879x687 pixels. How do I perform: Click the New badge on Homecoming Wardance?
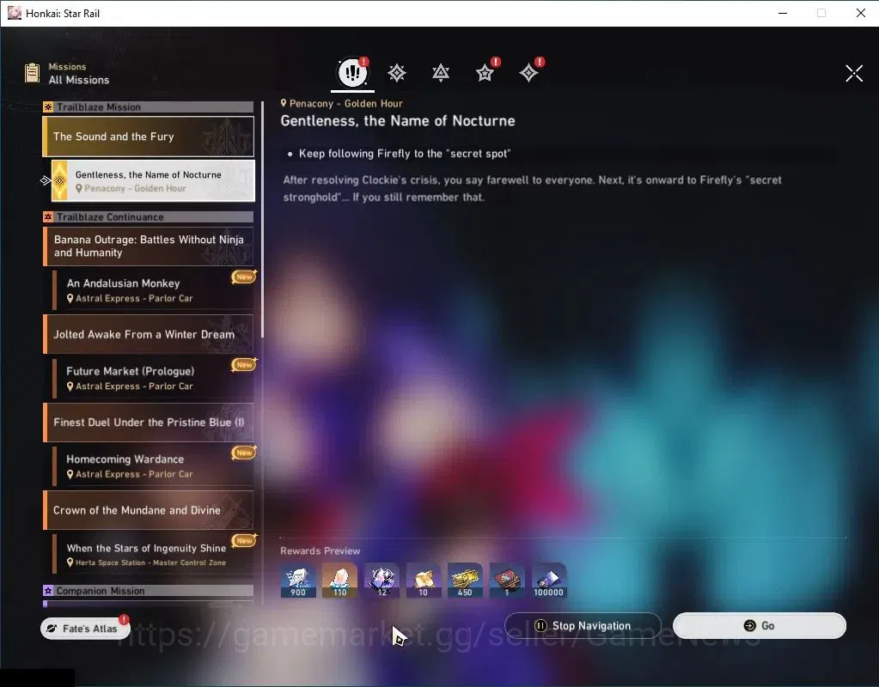[244, 453]
